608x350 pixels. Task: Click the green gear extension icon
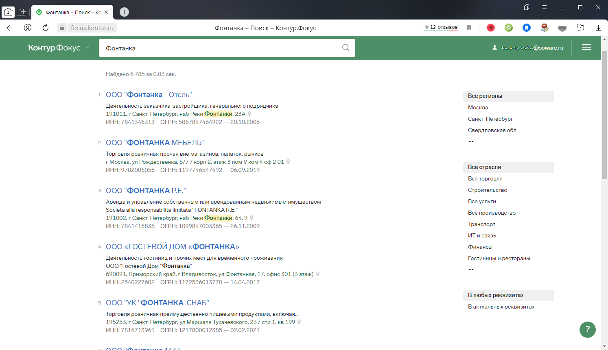(509, 28)
